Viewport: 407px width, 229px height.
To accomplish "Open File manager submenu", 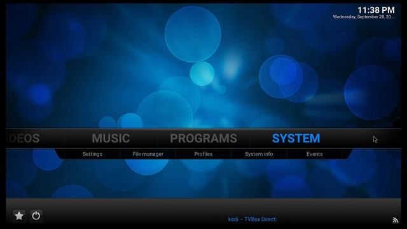I will pos(148,154).
